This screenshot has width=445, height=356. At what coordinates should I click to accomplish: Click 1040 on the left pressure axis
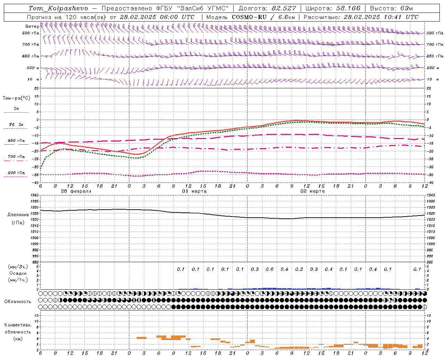point(34,195)
